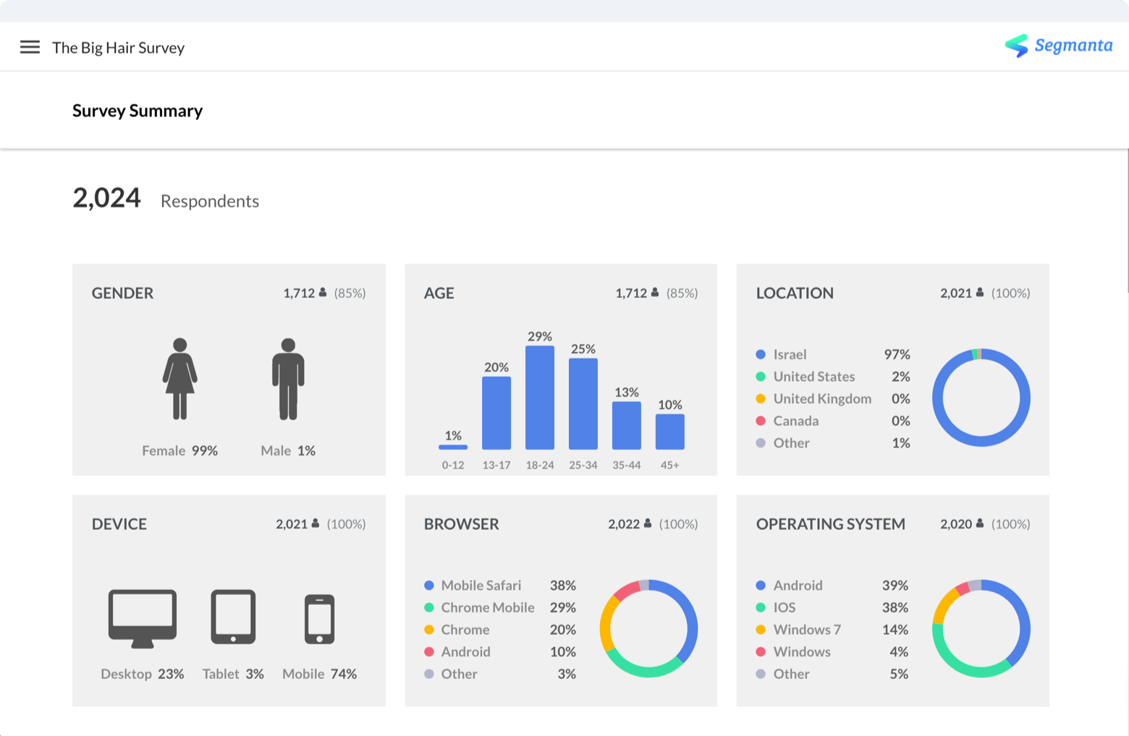Click the 2,024 respondents count

pyautogui.click(x=106, y=197)
